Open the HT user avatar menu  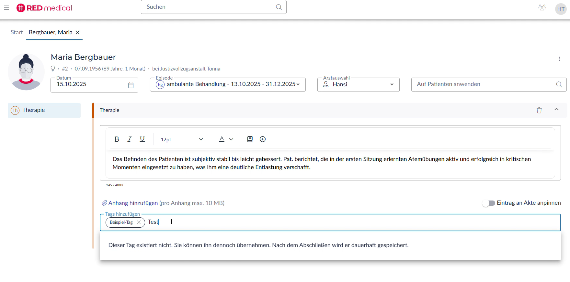[x=561, y=9]
